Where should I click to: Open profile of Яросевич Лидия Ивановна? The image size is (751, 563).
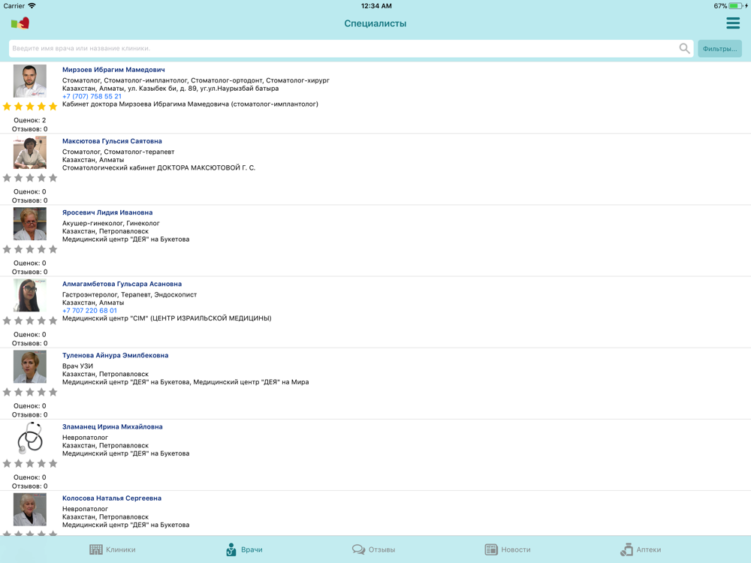[x=107, y=212]
